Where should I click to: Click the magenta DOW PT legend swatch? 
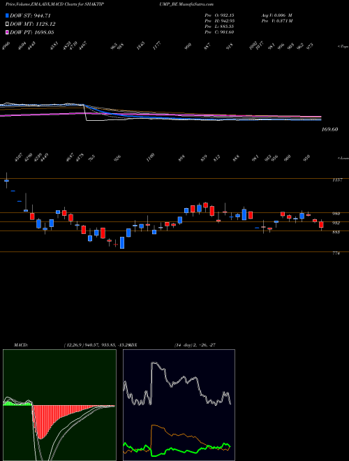click(x=8, y=32)
